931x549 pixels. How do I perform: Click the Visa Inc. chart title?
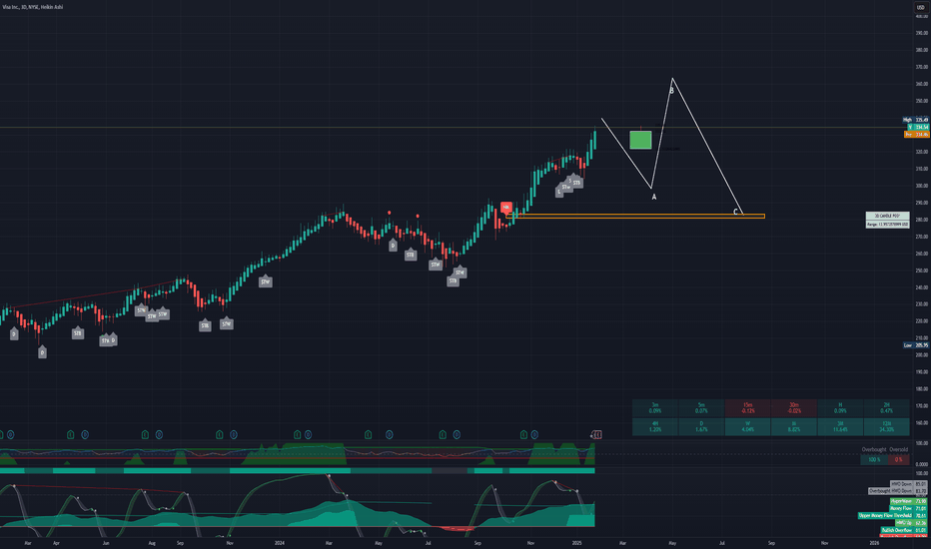(x=33, y=7)
